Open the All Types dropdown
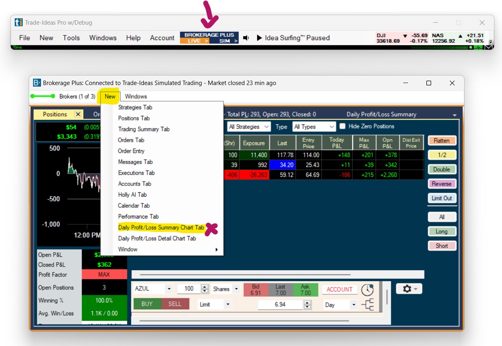 coord(314,127)
